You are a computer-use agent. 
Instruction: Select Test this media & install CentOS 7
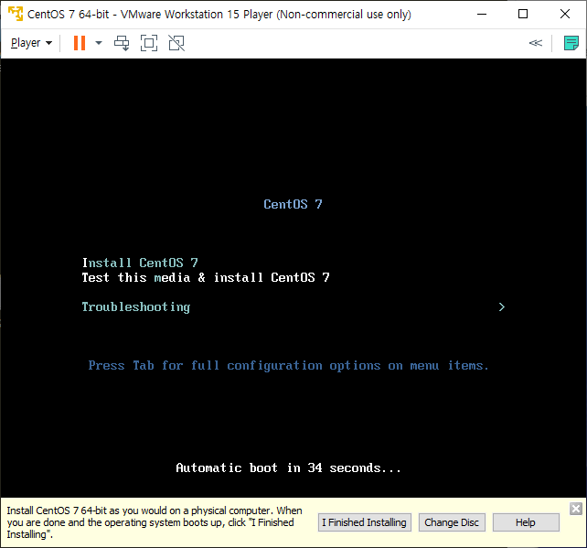pyautogui.click(x=206, y=277)
